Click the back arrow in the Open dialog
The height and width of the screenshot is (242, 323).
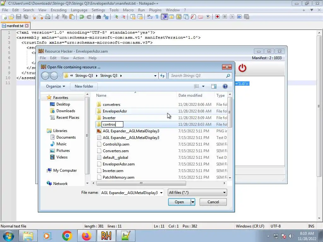45,76
